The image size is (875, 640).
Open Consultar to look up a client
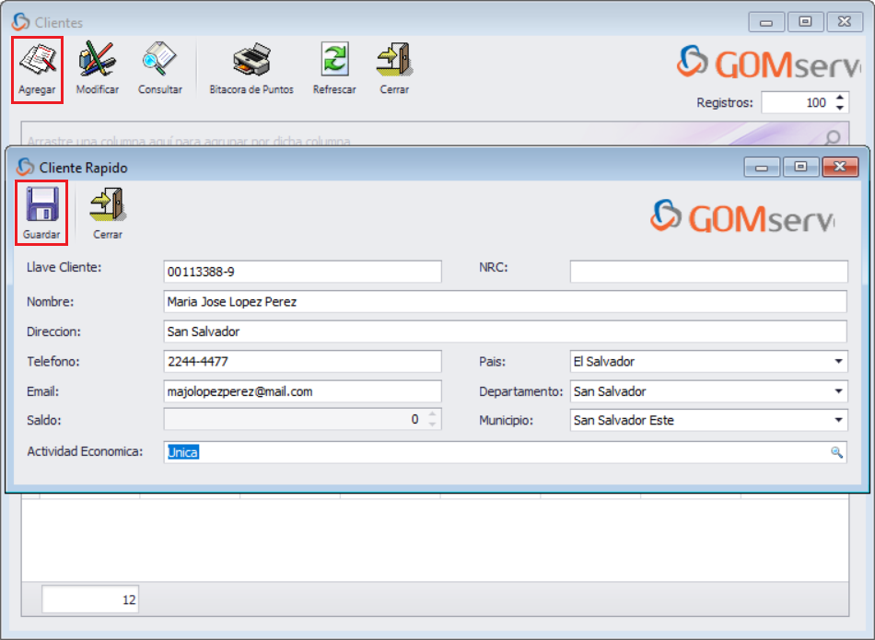(x=160, y=64)
